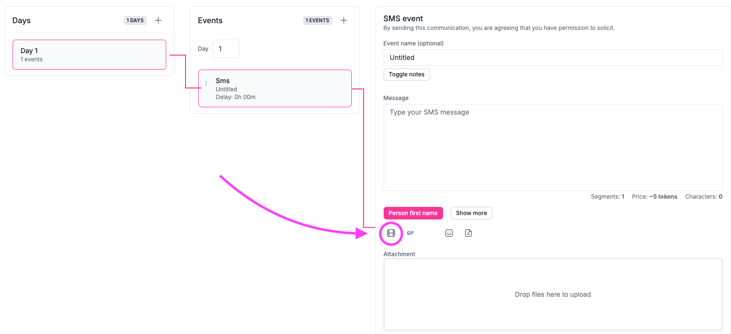The height and width of the screenshot is (334, 731).
Task: Expand more merge fields with Show more
Action: pyautogui.click(x=471, y=213)
